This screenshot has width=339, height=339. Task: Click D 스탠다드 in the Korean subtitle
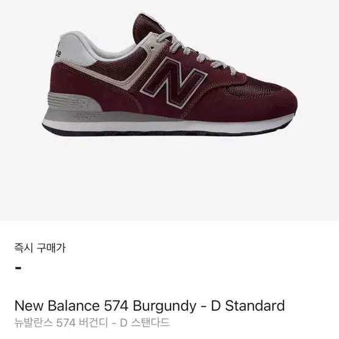click(145, 323)
